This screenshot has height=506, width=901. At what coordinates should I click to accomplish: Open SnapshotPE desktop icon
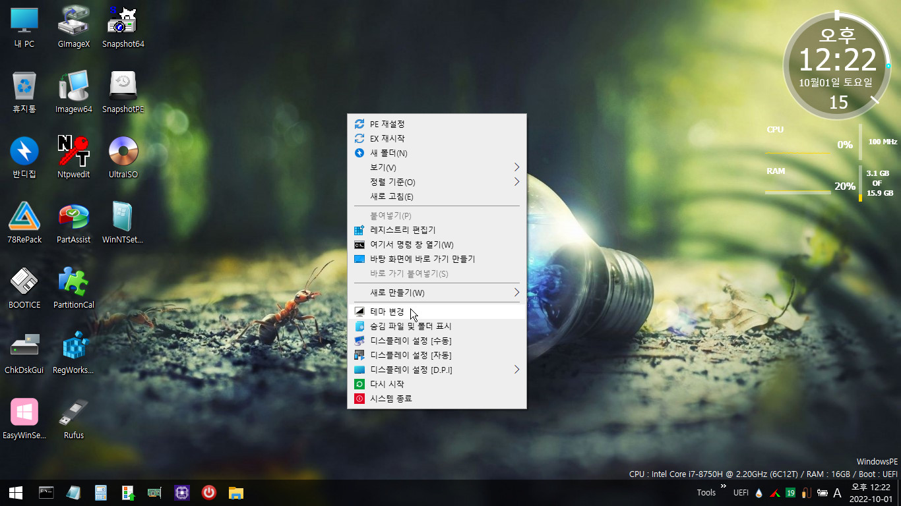coord(123,92)
